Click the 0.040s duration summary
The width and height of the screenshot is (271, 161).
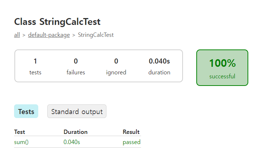click(x=159, y=61)
